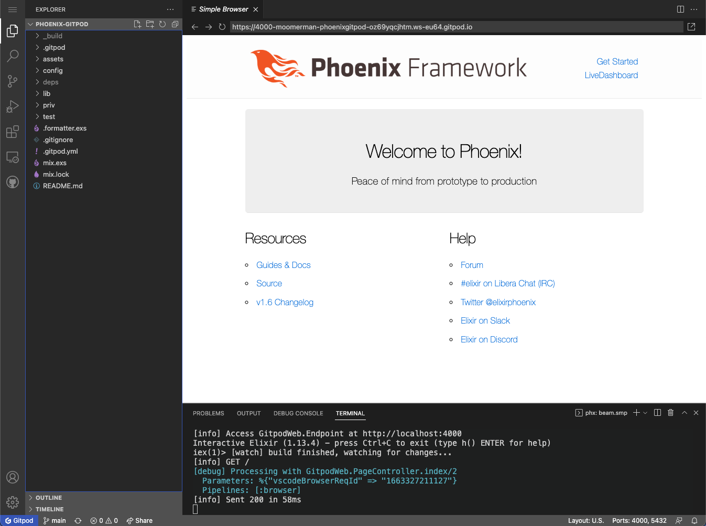
Task: Open the Get Started link
Action: (617, 61)
